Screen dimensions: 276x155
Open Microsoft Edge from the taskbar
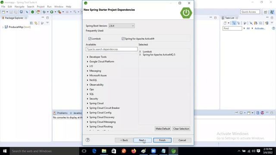tap(94, 151)
